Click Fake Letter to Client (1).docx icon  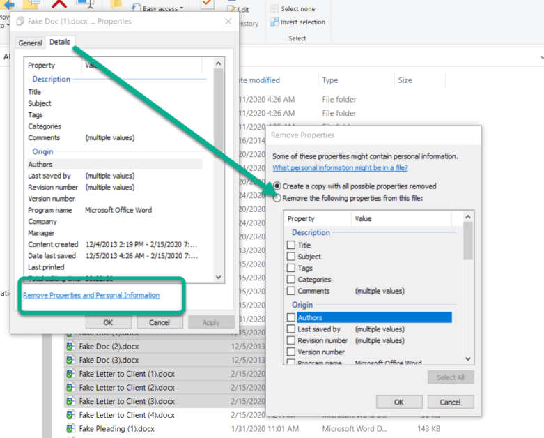[70, 374]
